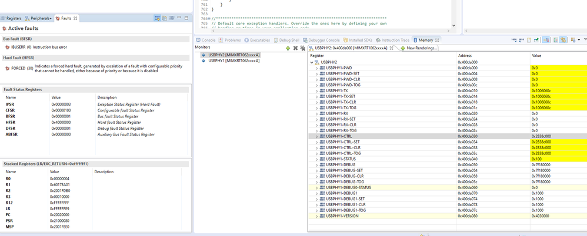Close the Faults tab
The width and height of the screenshot is (587, 236).
coord(75,18)
